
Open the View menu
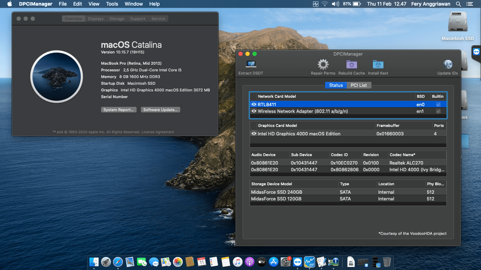(x=94, y=4)
